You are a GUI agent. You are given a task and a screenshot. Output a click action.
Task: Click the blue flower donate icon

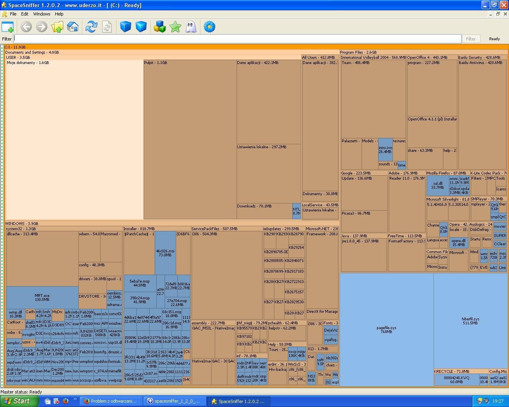point(210,27)
